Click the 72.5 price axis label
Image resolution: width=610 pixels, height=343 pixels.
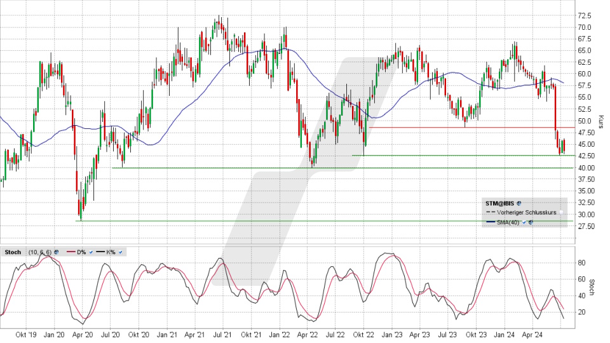(585, 15)
